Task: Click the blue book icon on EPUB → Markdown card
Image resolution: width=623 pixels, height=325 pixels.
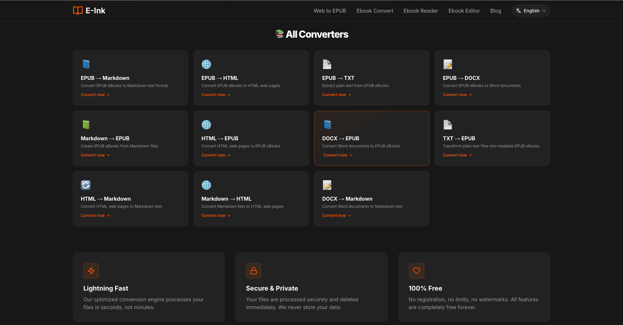Action: tap(86, 64)
